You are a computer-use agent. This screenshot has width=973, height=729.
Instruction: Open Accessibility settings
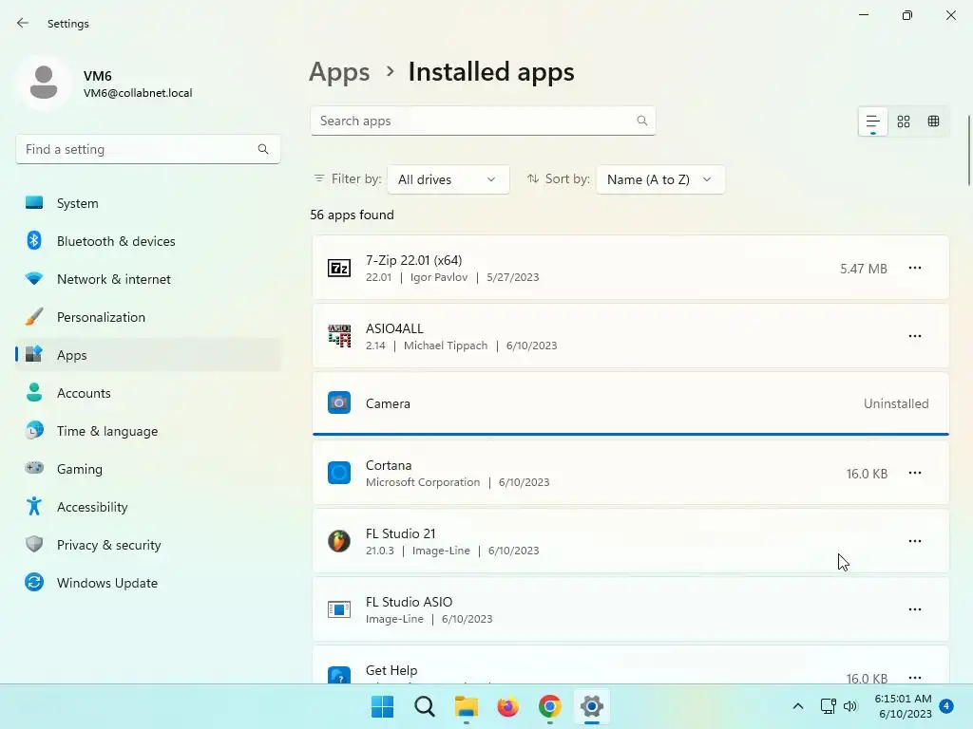tap(148, 507)
